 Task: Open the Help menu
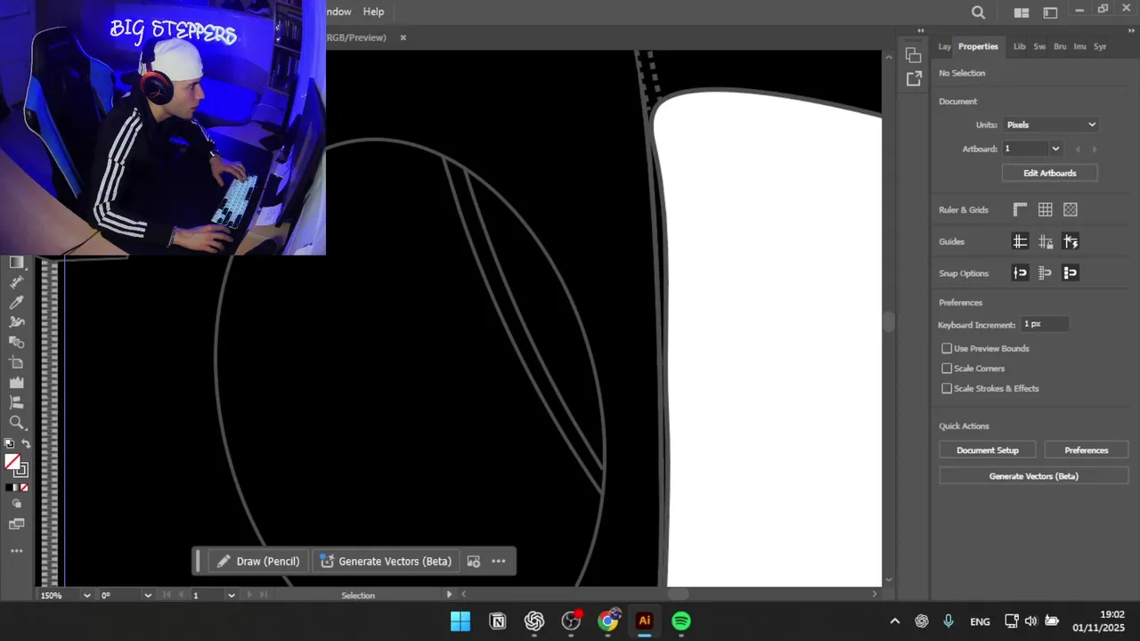(373, 12)
